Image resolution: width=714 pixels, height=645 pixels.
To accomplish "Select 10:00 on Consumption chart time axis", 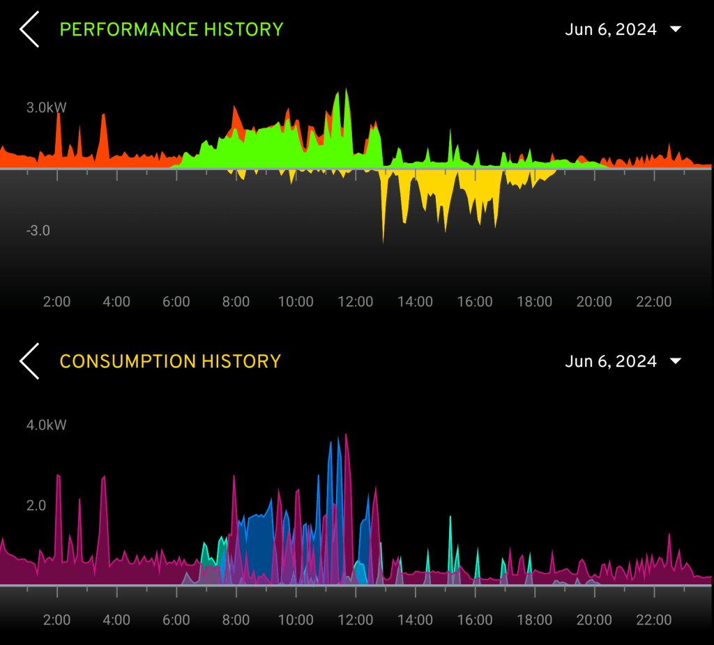I will [296, 620].
